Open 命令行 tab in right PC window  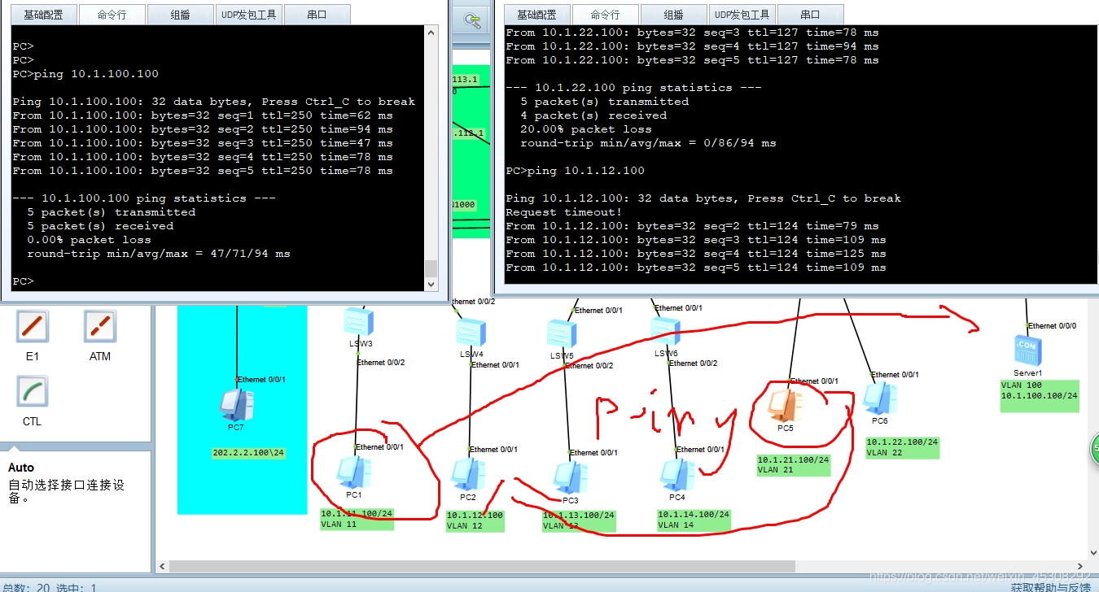pos(605,15)
